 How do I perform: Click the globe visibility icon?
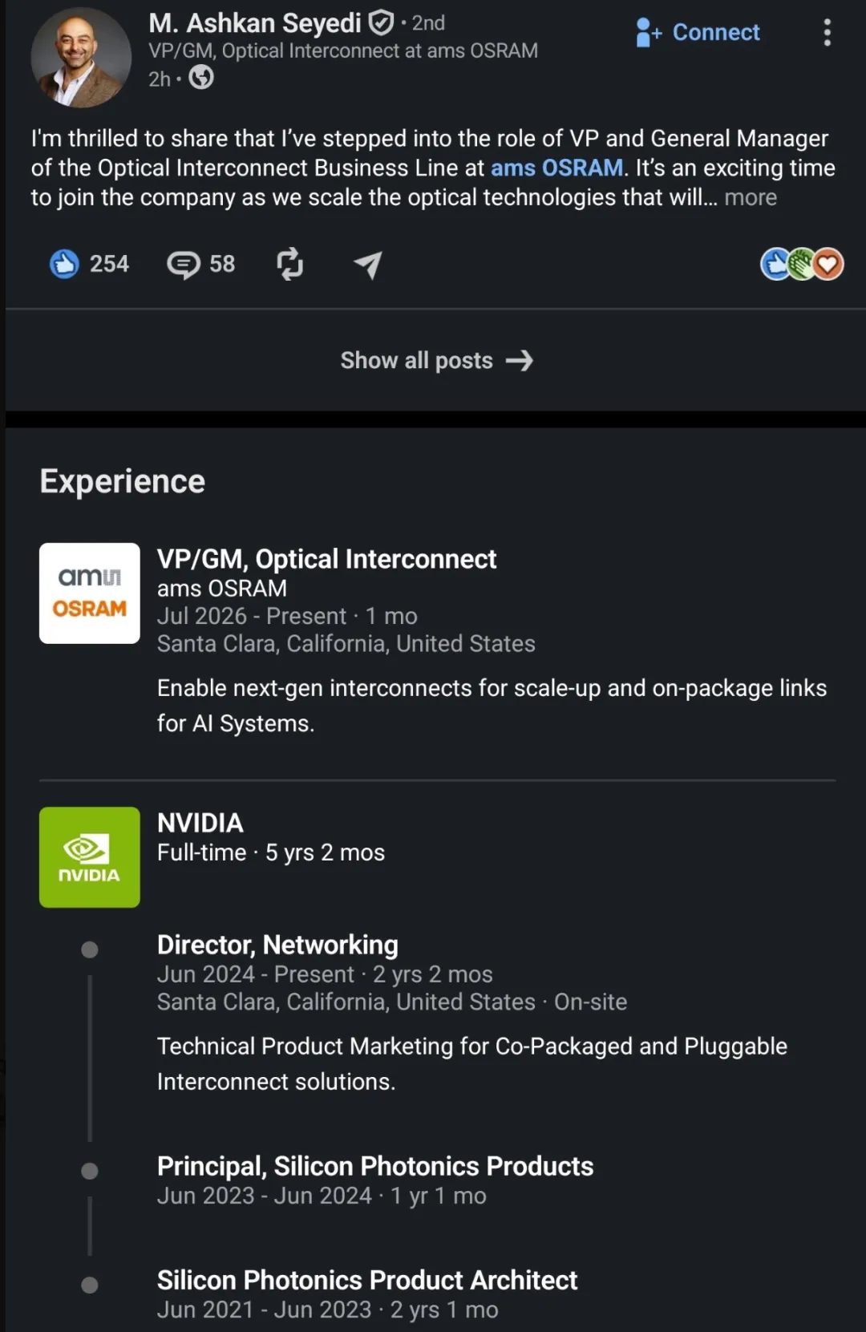tap(201, 78)
